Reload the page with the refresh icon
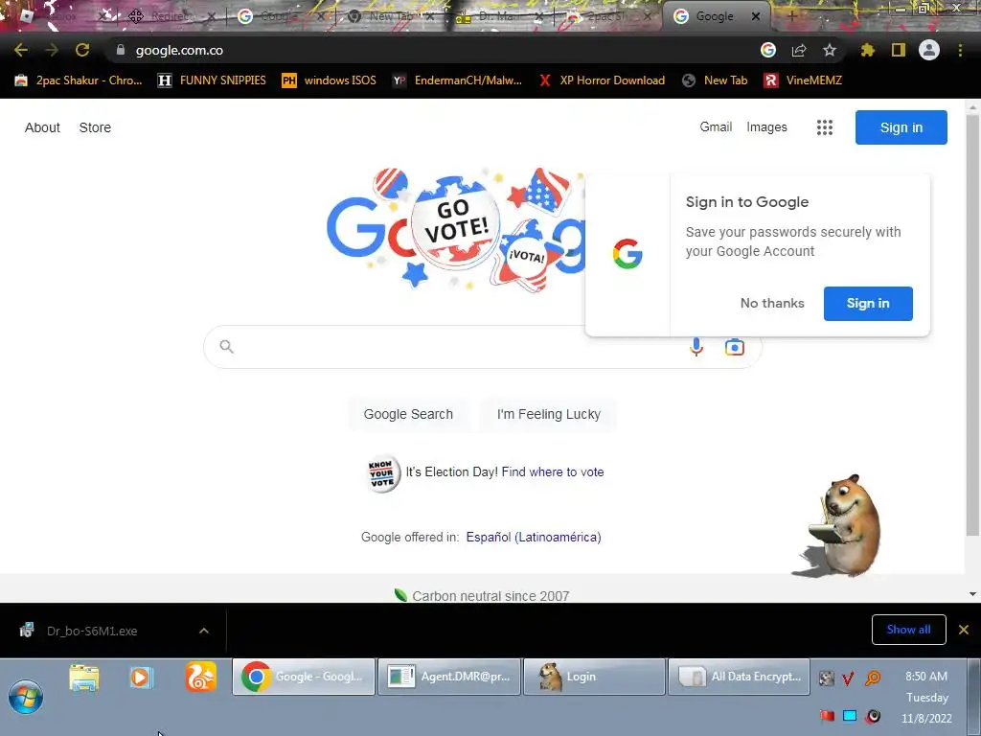Image resolution: width=981 pixels, height=736 pixels. [82, 50]
